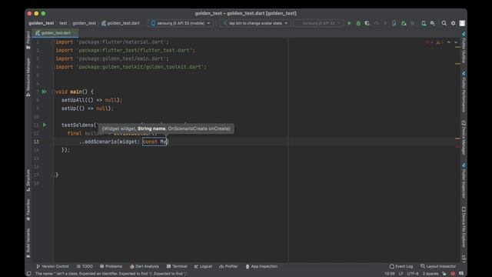Screen dimensions: 492x277
Task: Open the Logcat tab
Action: (203, 266)
